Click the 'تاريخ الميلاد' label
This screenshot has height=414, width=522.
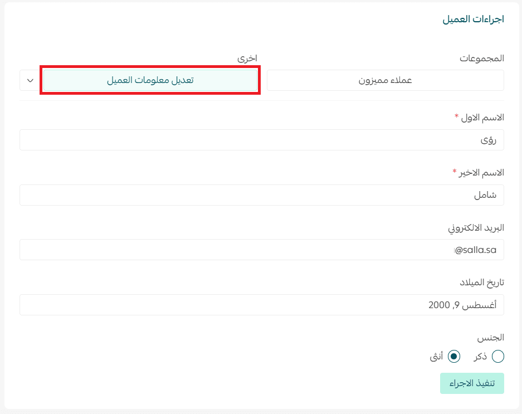pyautogui.click(x=482, y=282)
